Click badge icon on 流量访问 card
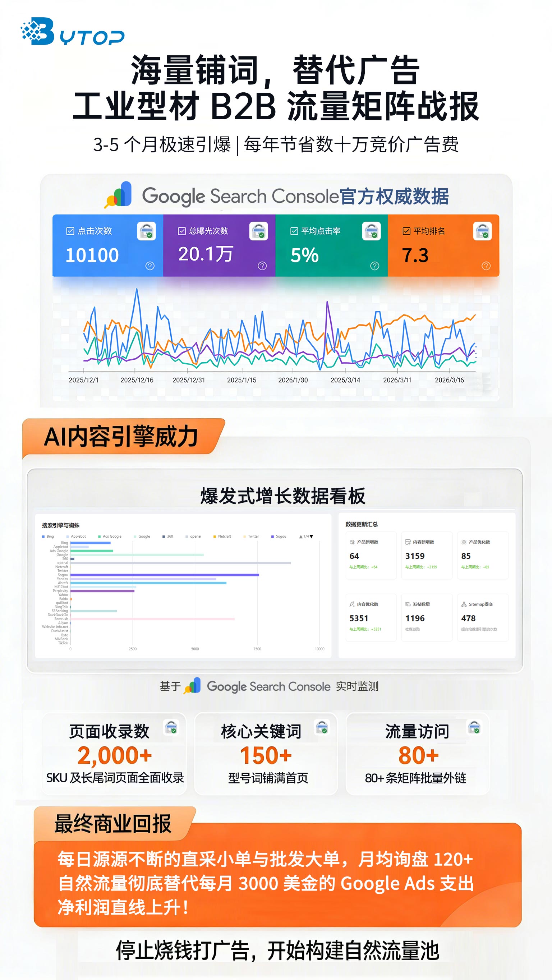552x980 pixels. click(x=474, y=727)
